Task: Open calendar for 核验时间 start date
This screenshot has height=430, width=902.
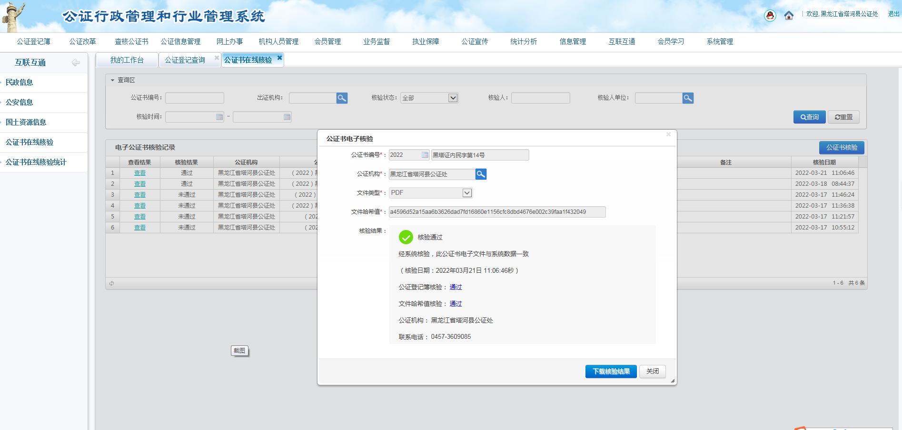Action: click(219, 117)
